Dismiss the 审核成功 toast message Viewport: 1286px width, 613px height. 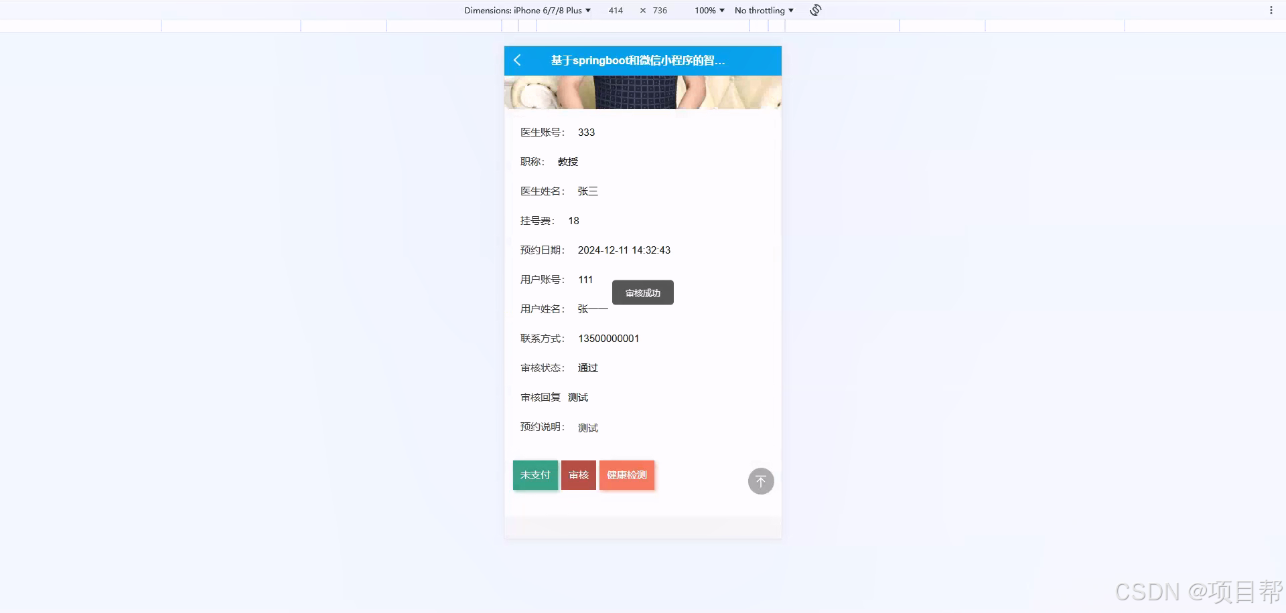642,292
